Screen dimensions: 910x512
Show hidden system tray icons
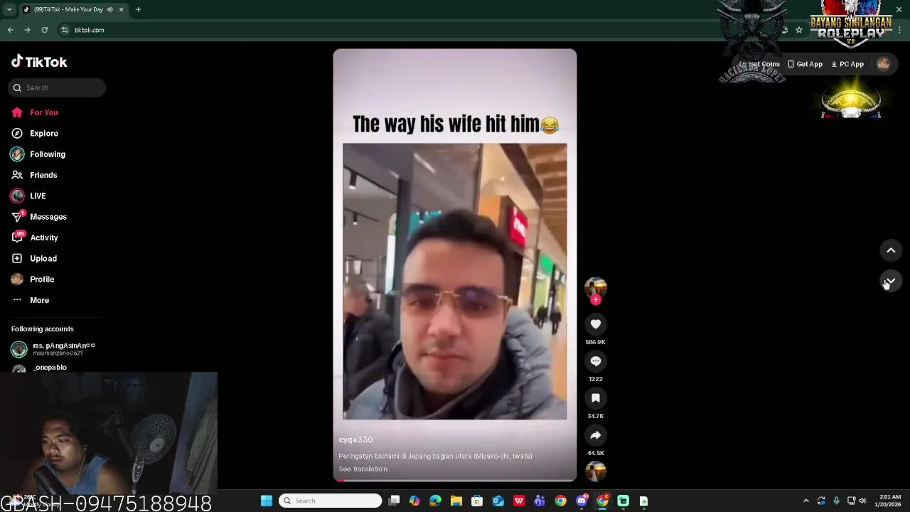(x=805, y=501)
